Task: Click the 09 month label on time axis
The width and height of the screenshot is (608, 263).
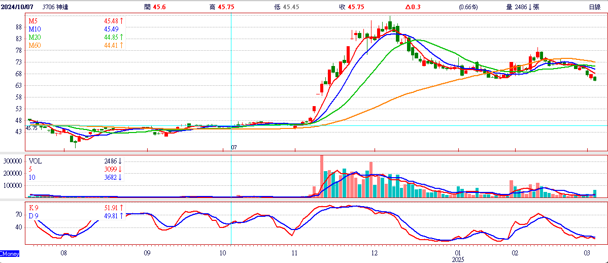Action: point(147,253)
